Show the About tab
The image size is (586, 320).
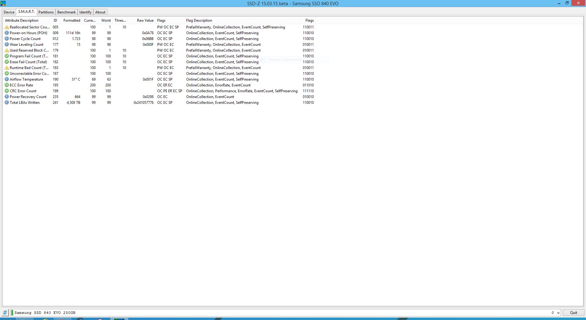point(100,12)
